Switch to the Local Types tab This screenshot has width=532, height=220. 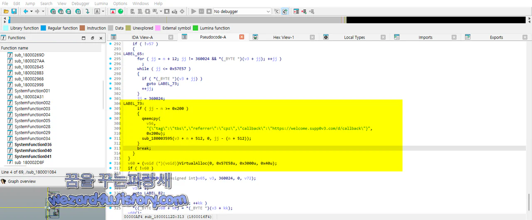coord(354,37)
